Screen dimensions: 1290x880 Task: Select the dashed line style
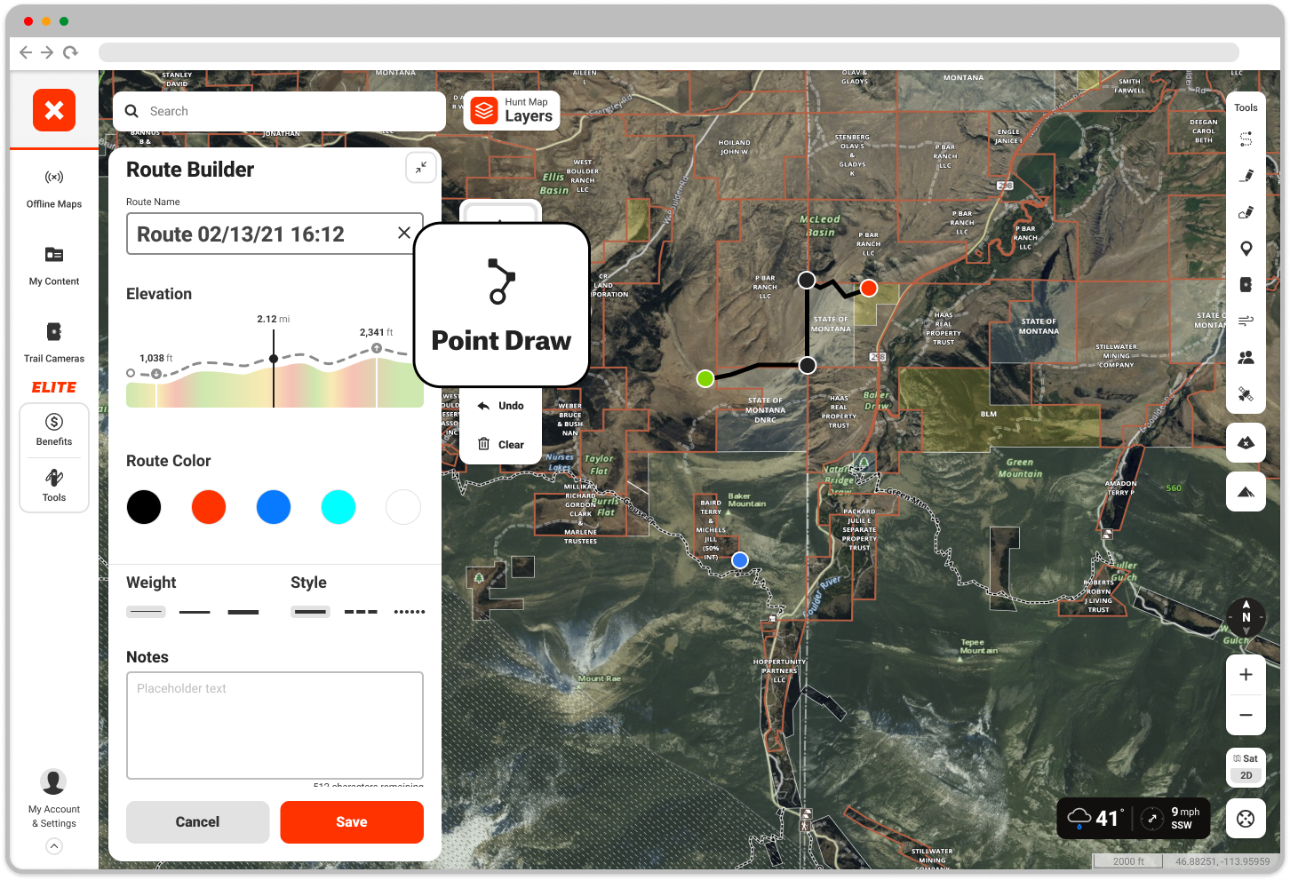[x=361, y=612]
